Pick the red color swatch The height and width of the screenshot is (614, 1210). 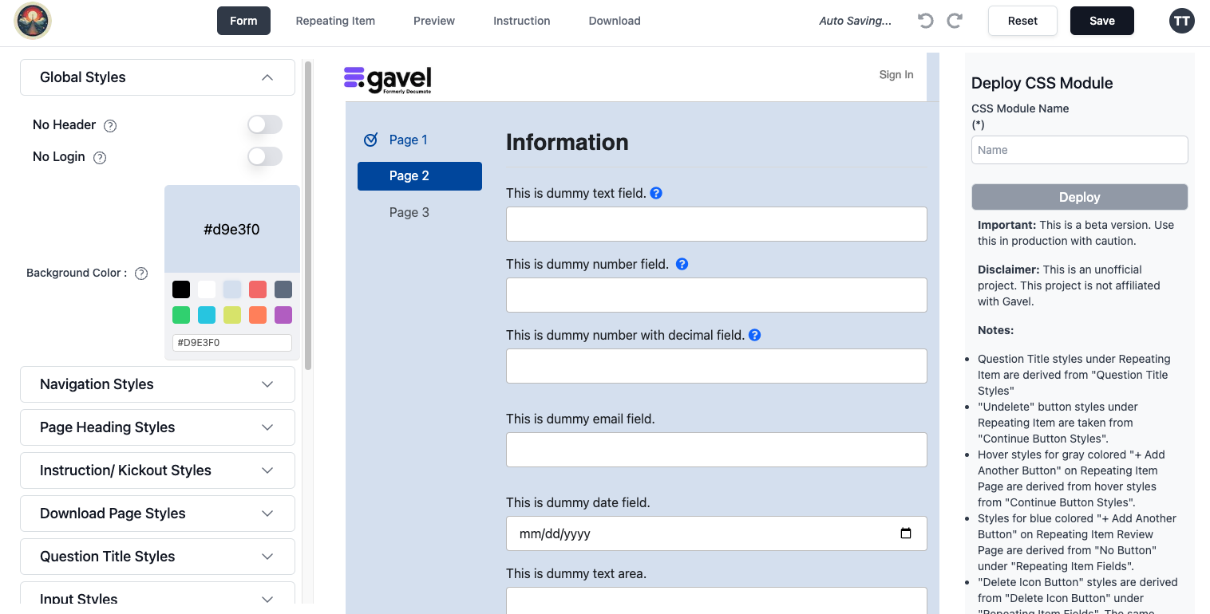click(x=258, y=289)
